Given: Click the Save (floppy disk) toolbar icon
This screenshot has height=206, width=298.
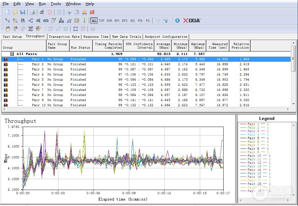Looking at the screenshot, I should (x=23, y=12).
